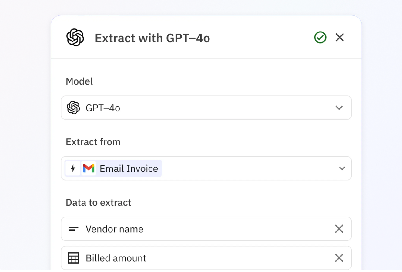Click the table icon beside Billed amount
The height and width of the screenshot is (272, 402).
pyautogui.click(x=73, y=258)
